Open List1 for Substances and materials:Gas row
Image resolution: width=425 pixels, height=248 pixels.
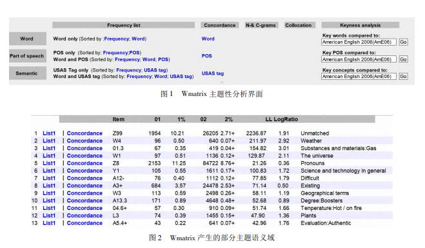pos(49,148)
